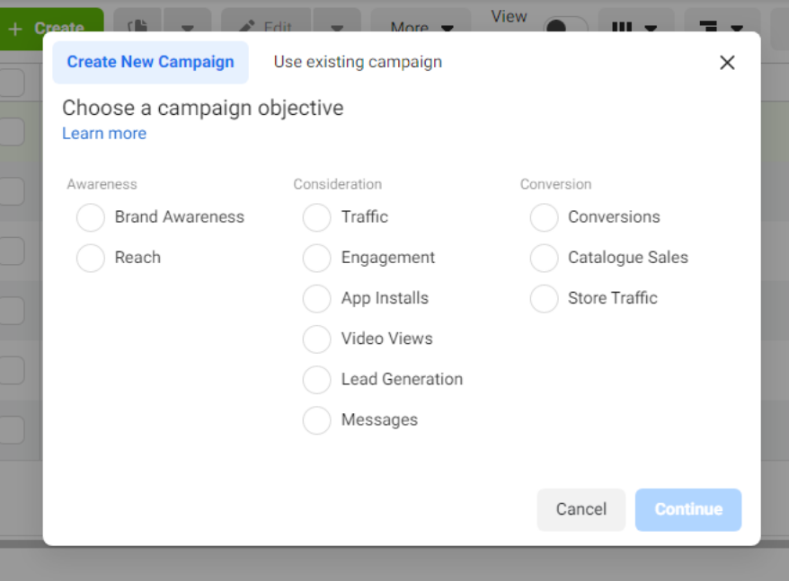Select Traffic as the campaign objective
Screen dimensions: 789x581
click(317, 217)
